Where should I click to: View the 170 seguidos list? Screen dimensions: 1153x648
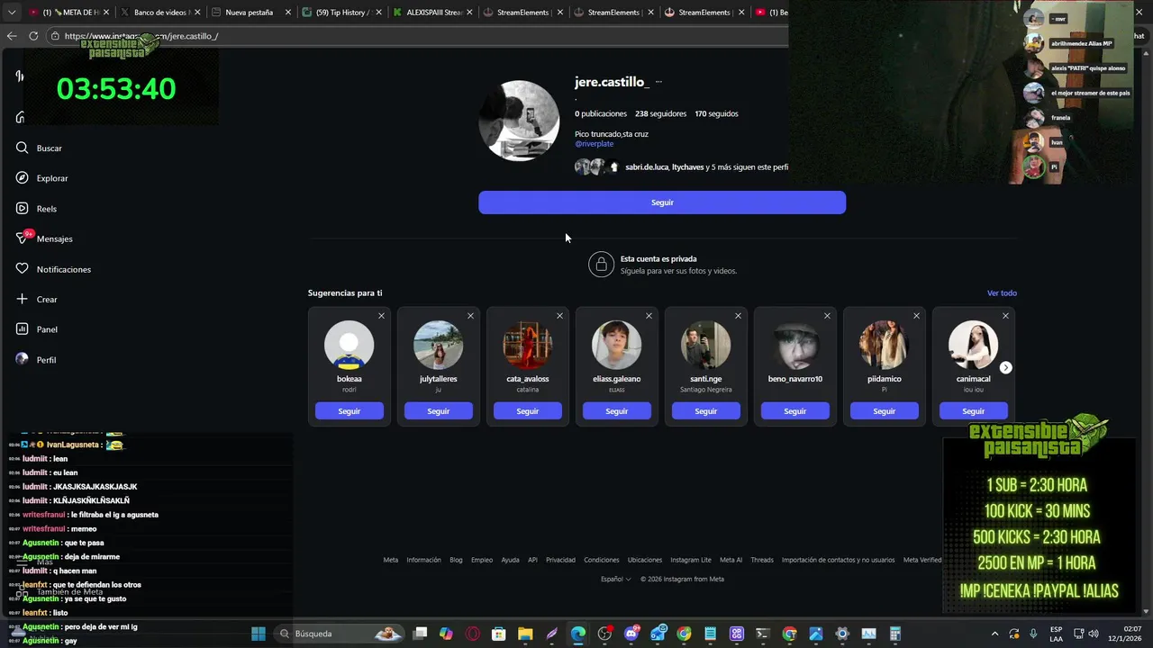click(x=716, y=114)
